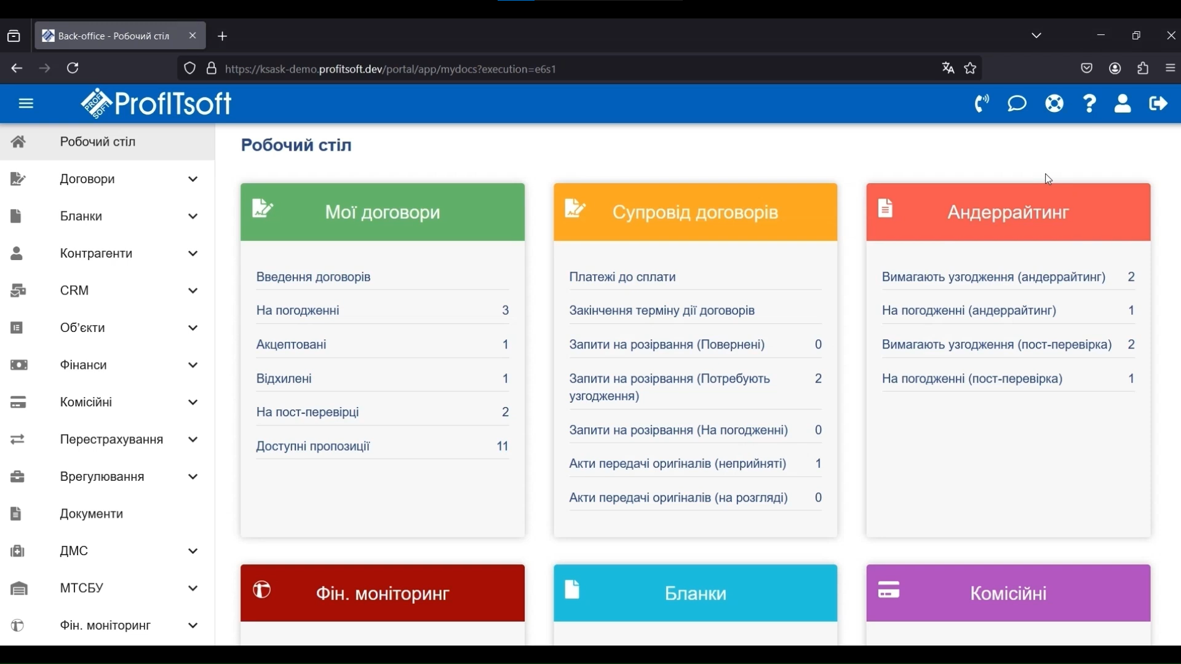Select Робочий стіл in sidebar

click(x=98, y=142)
